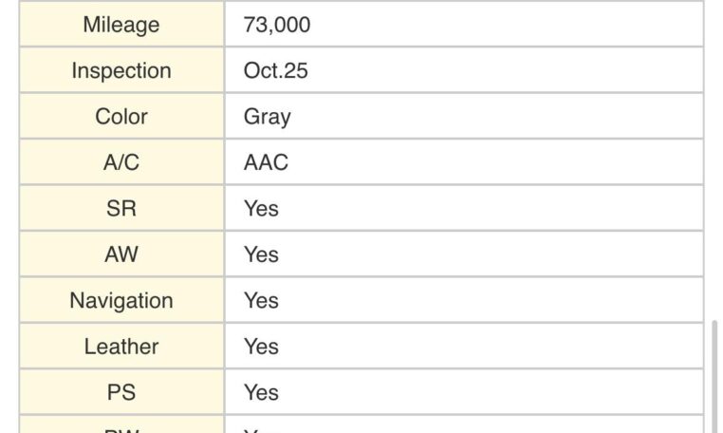Click the Yes value beside Leather

[x=261, y=347]
